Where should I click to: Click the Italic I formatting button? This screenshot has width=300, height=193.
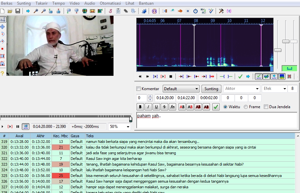tap(148, 107)
